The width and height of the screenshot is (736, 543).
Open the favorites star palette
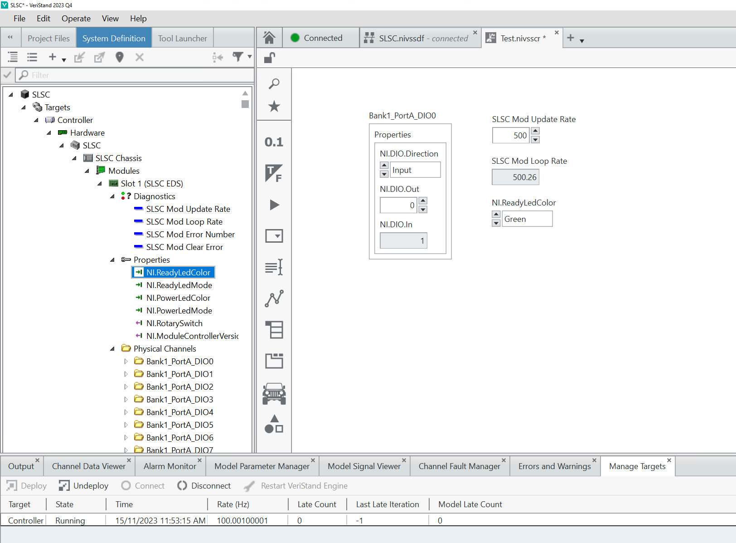(274, 107)
